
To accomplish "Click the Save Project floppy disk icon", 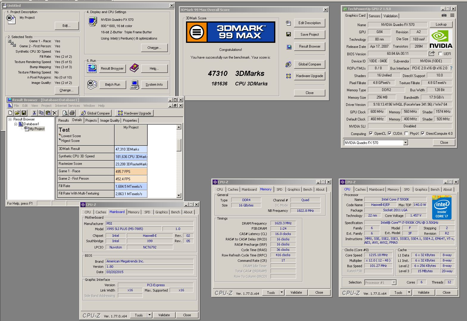I will [288, 35].
